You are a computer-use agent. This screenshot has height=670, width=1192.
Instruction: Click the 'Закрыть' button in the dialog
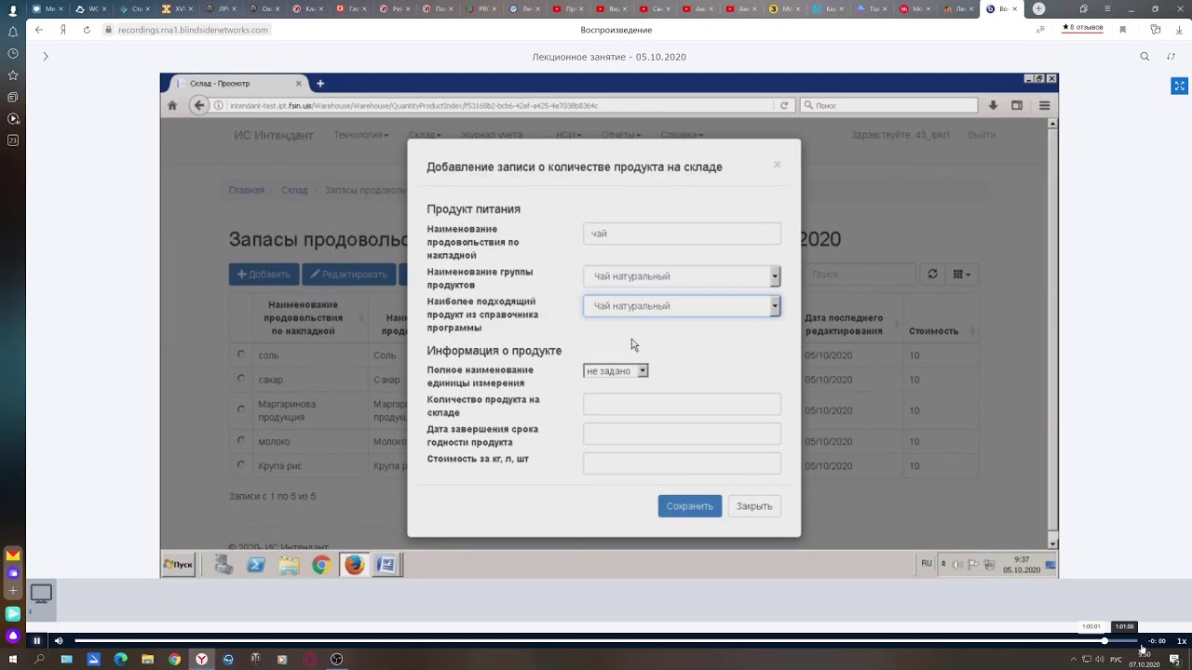[754, 506]
